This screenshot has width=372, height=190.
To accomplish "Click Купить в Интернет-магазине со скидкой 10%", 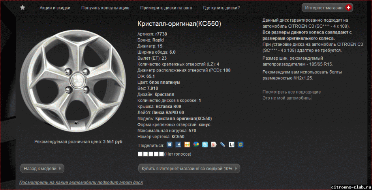I will (x=189, y=169).
